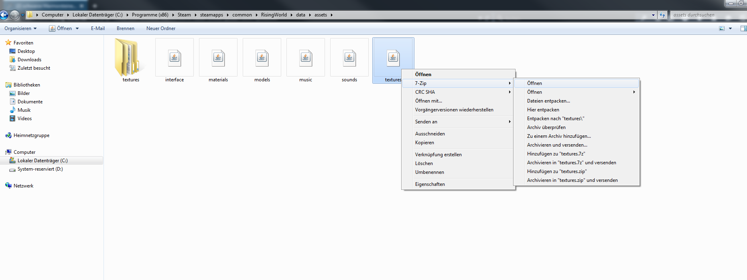Open the view options dropdown arrow
Screen dimensions: 747x280
coord(730,28)
